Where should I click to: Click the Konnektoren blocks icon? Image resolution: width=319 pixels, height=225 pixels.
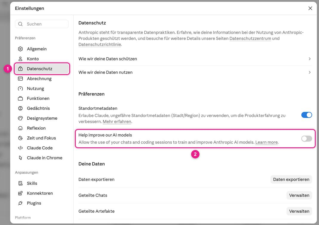pyautogui.click(x=20, y=193)
